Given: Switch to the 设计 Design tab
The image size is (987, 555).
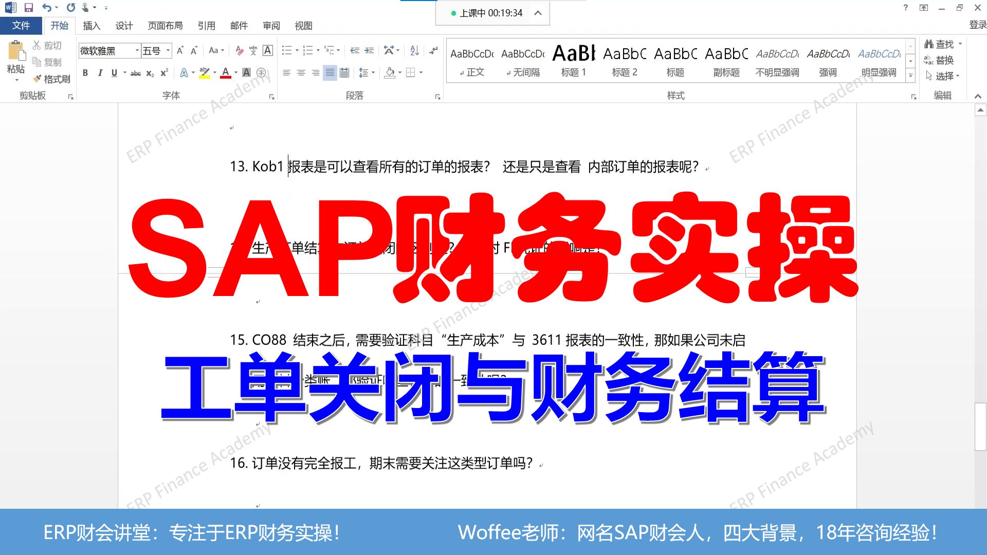Looking at the screenshot, I should pos(124,26).
